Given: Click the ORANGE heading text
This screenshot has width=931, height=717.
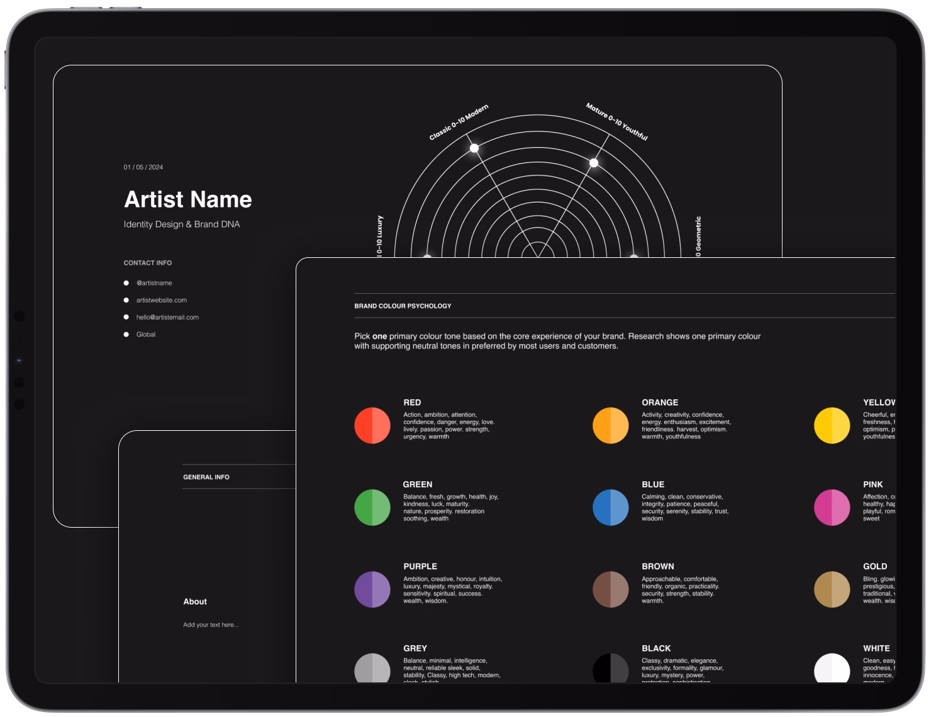Looking at the screenshot, I should [x=660, y=403].
